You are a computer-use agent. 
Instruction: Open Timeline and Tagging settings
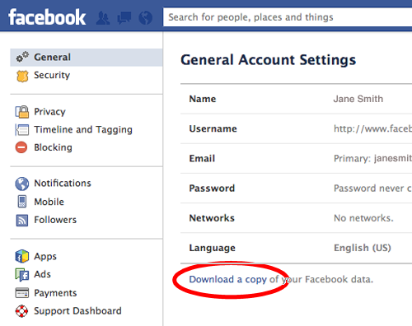pyautogui.click(x=83, y=129)
